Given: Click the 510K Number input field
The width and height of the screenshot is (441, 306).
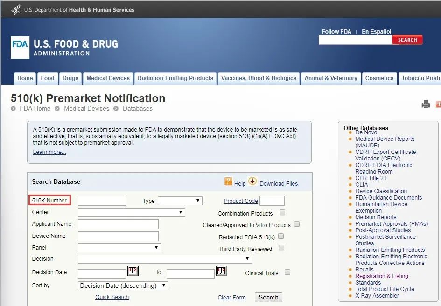Looking at the screenshot, I should [x=102, y=201].
